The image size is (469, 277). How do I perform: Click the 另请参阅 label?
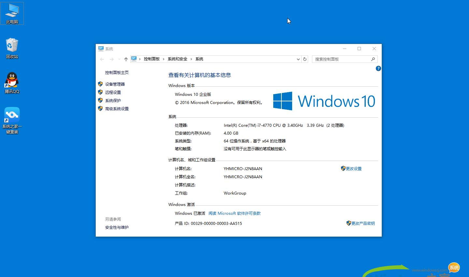pos(113,219)
